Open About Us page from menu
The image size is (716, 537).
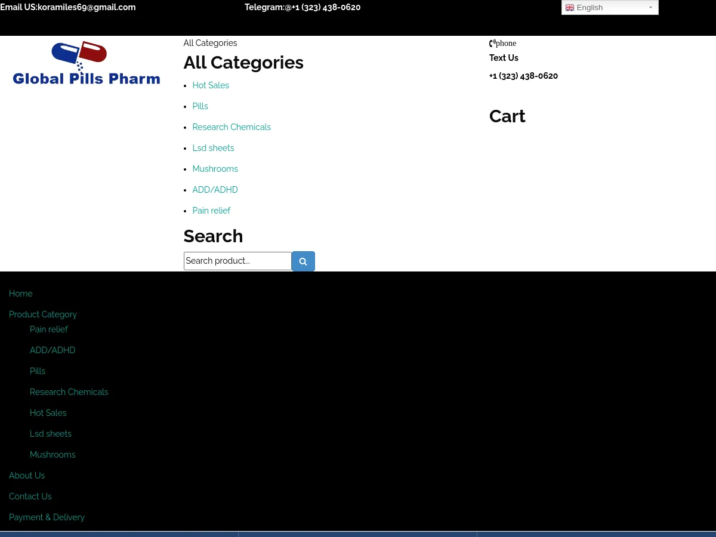27,476
